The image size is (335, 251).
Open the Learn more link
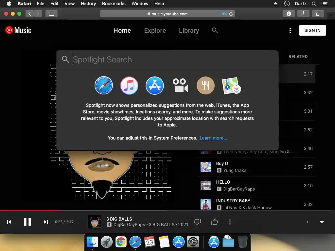(213, 138)
